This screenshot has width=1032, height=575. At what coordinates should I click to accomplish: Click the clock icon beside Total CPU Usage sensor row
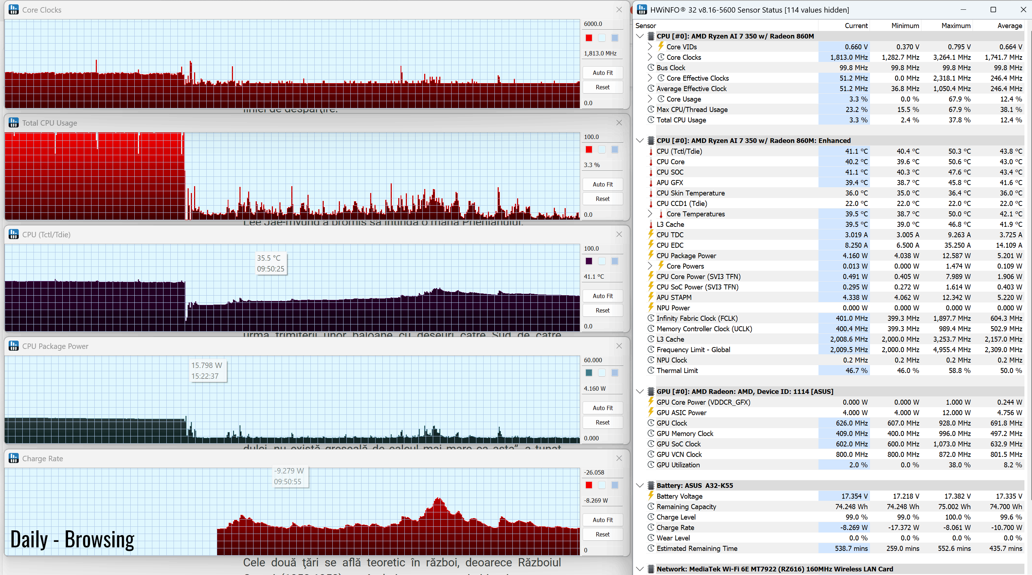pos(651,120)
